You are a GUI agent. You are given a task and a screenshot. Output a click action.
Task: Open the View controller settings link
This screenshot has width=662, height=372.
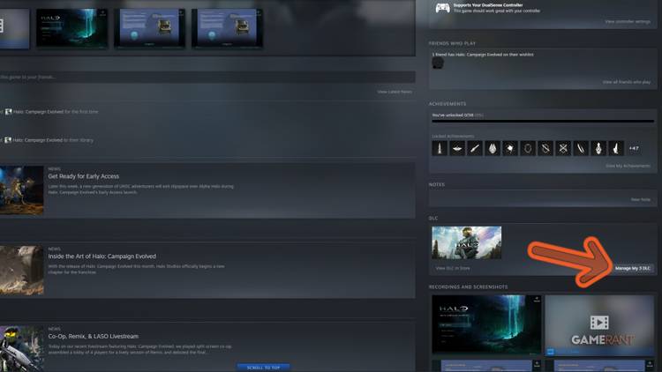628,21
